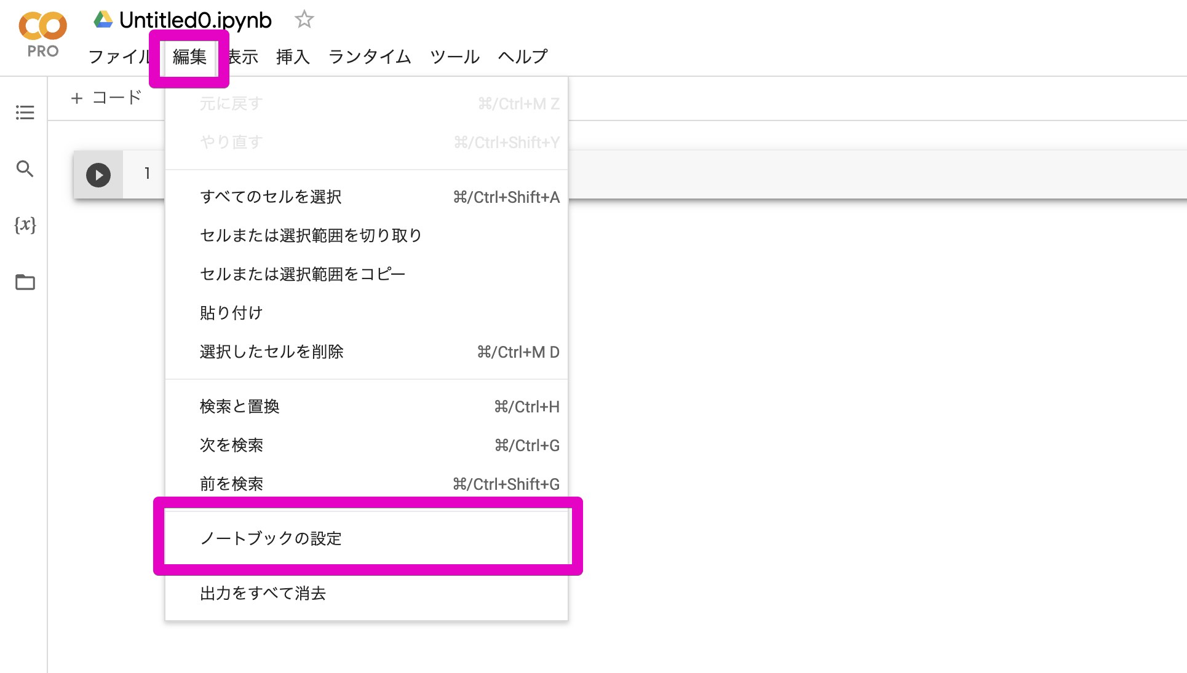Click the Untitled0.ipynb title to rename
The width and height of the screenshot is (1187, 673).
pos(195,19)
